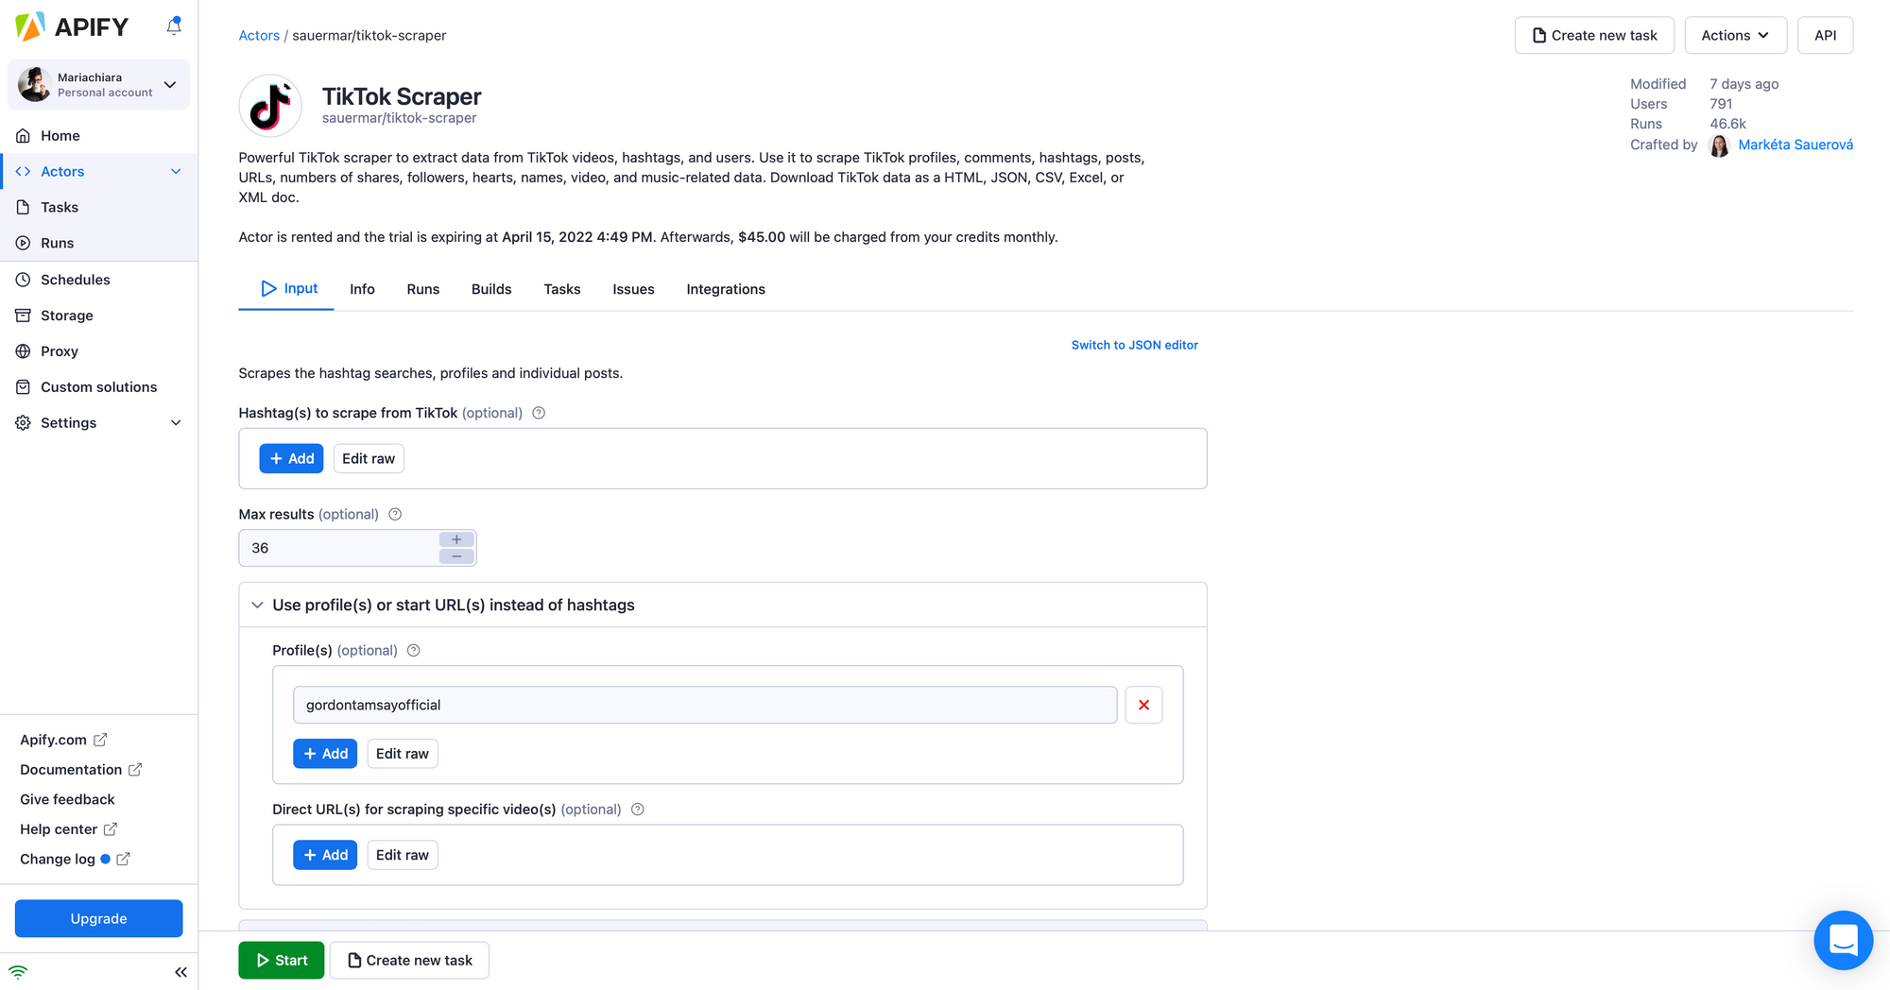Collapse the sidebar with double-chevron icon

pos(180,972)
